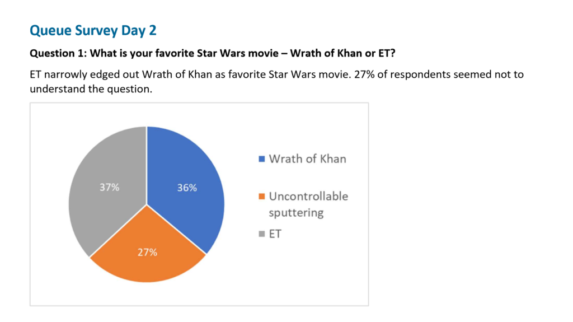Image resolution: width=573 pixels, height=322 pixels.
Task: Click the Queue Survey Day 2 heading
Action: (x=93, y=30)
